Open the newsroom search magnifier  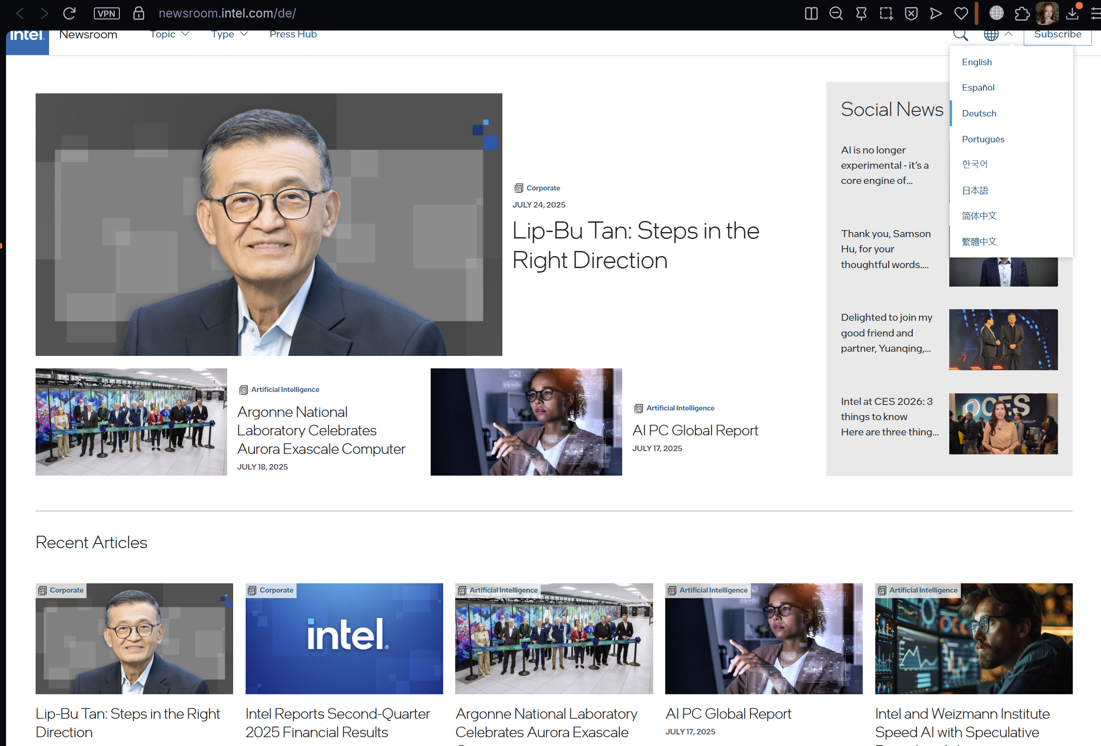point(960,35)
